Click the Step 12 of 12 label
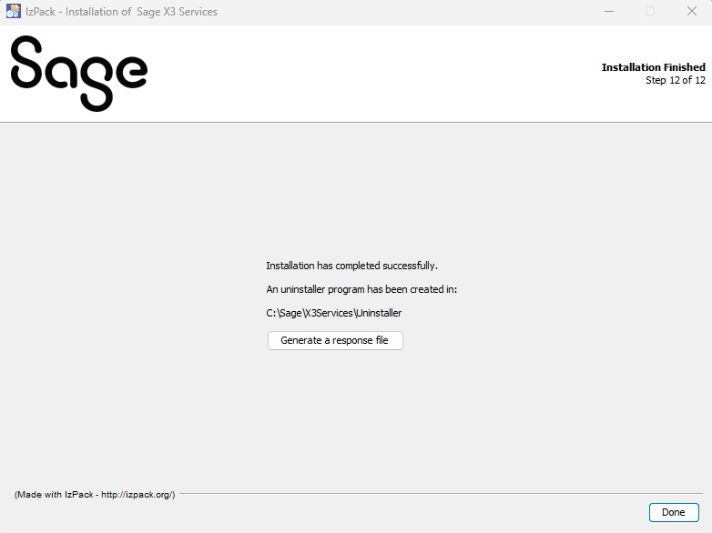The height and width of the screenshot is (533, 712). (x=675, y=80)
